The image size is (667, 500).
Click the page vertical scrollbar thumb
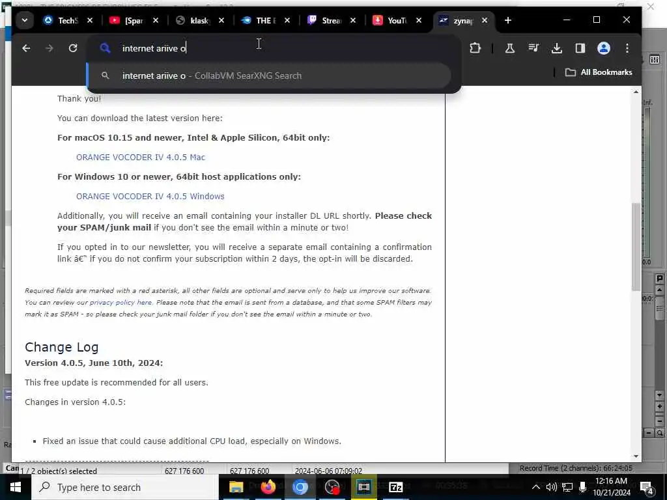636,247
